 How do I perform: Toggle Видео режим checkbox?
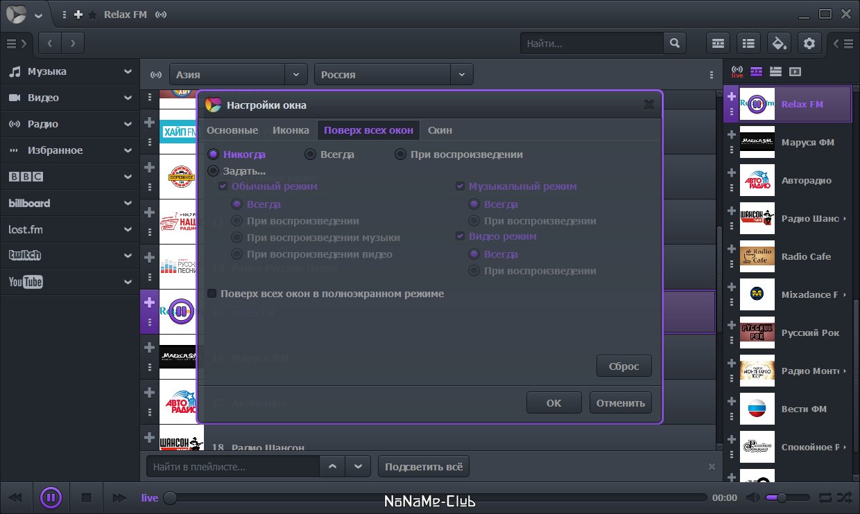coord(496,236)
